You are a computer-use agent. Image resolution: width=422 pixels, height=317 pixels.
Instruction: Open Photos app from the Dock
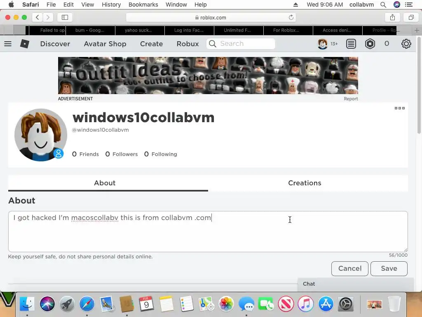tap(226, 304)
